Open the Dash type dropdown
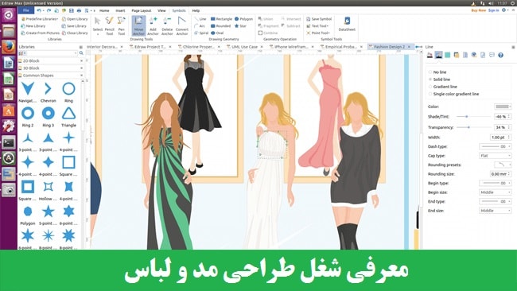This screenshot has width=517, height=291. (496, 146)
